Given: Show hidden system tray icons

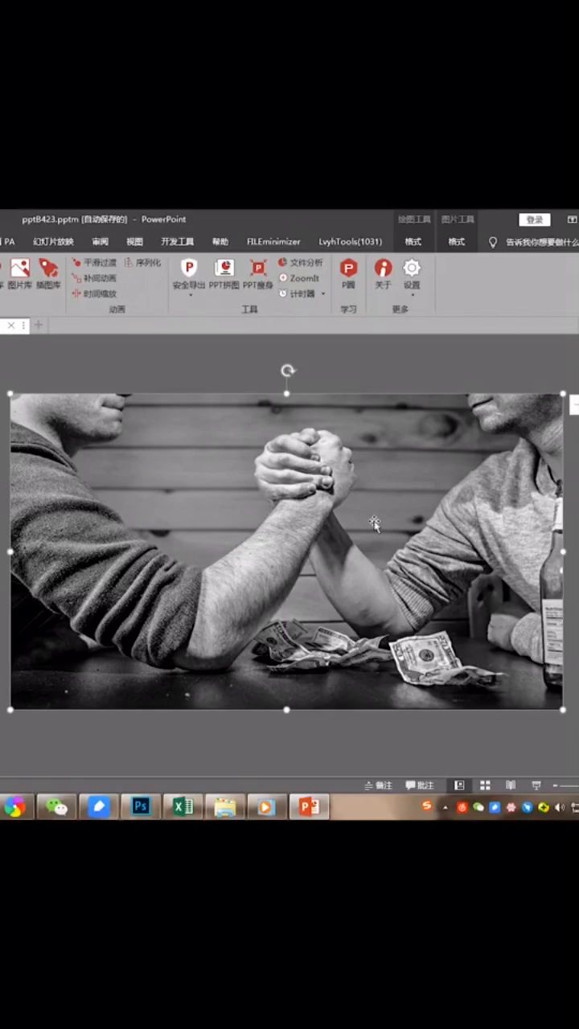Looking at the screenshot, I should tap(446, 808).
